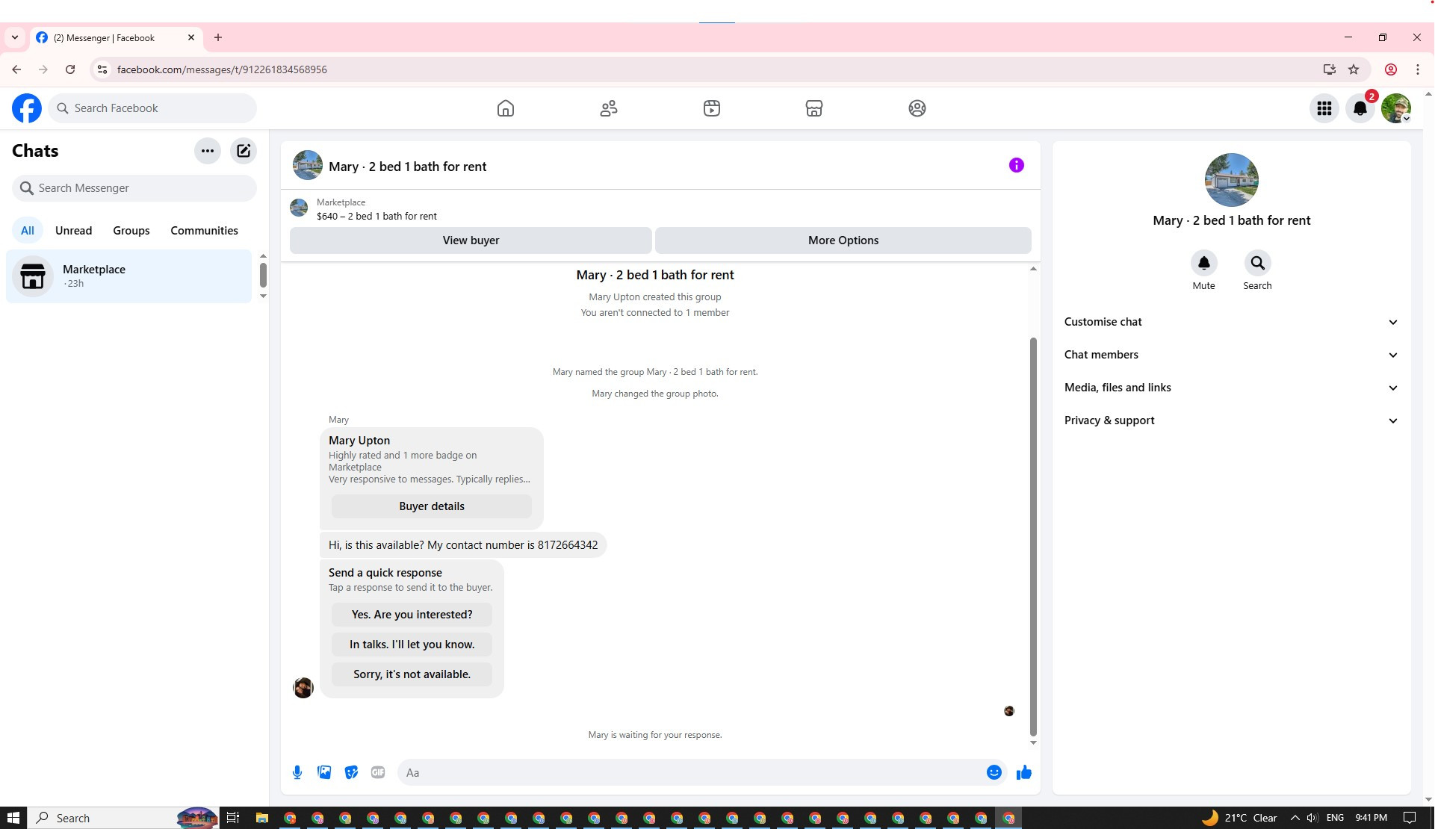Search in conversation with magnifier icon
The height and width of the screenshot is (829, 1435).
point(1257,263)
